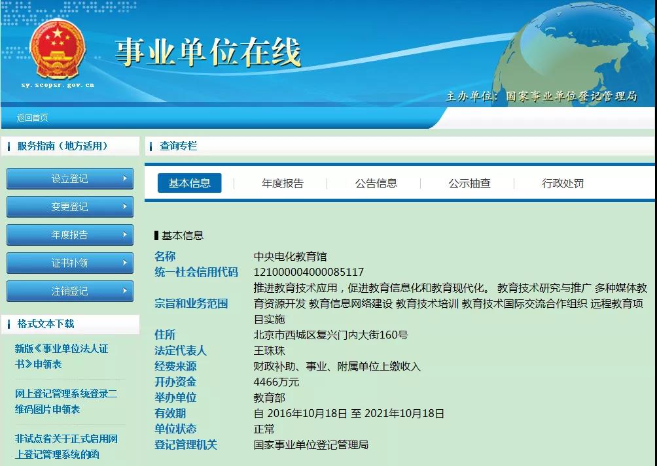Viewport: 657px width, 466px height.
Task: Download 新版《事业单位法人证书》申领表
Action: 62,356
